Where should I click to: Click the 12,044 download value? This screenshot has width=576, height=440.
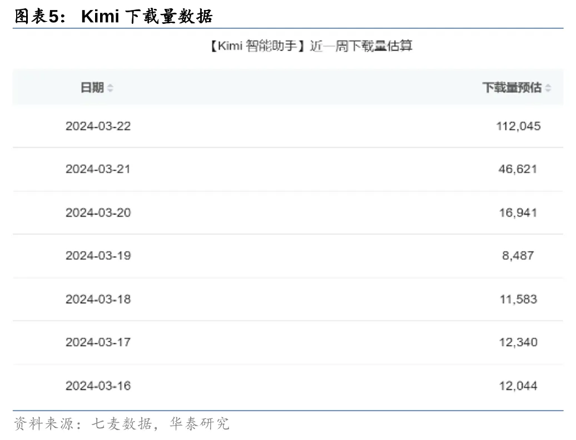click(x=518, y=386)
